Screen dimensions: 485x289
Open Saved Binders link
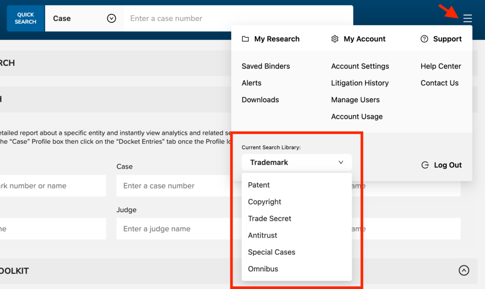click(x=266, y=66)
